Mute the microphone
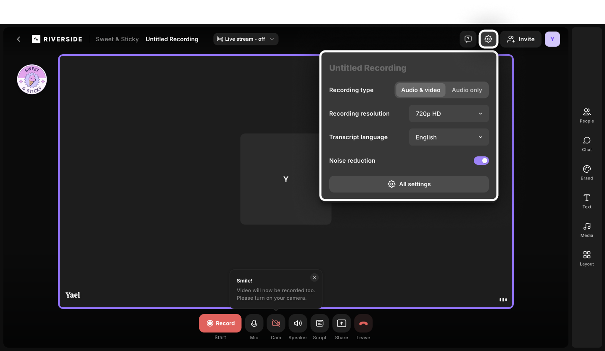Screen dimensions: 605x351 [x=254, y=323]
